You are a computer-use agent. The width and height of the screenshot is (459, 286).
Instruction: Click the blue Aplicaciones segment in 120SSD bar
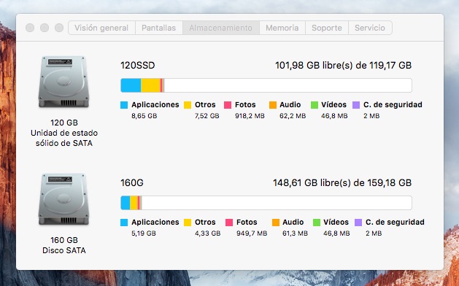point(131,85)
